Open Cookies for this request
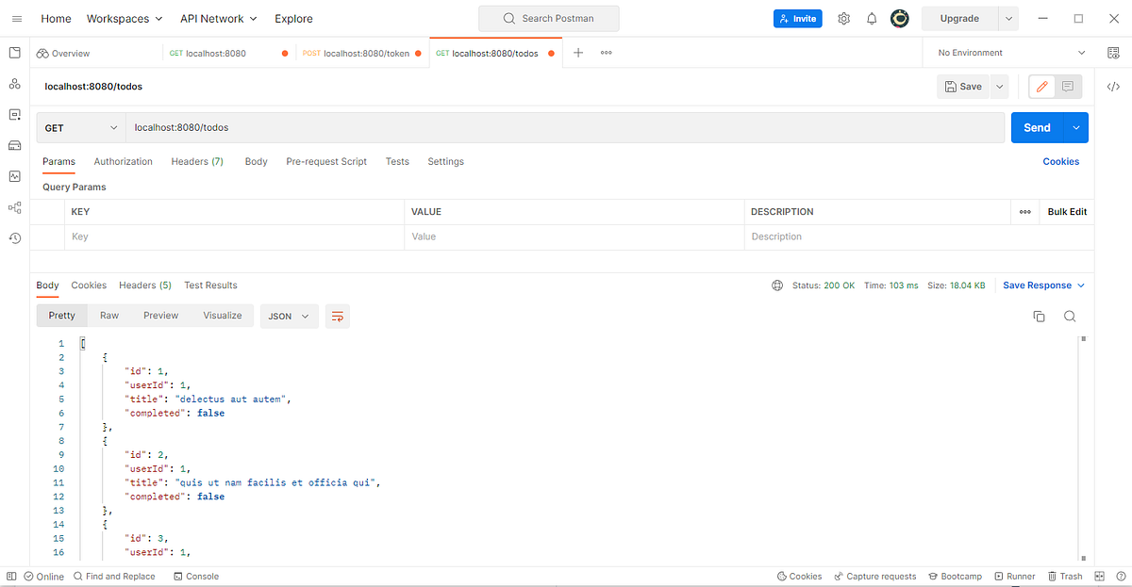This screenshot has height=587, width=1132. click(1060, 161)
